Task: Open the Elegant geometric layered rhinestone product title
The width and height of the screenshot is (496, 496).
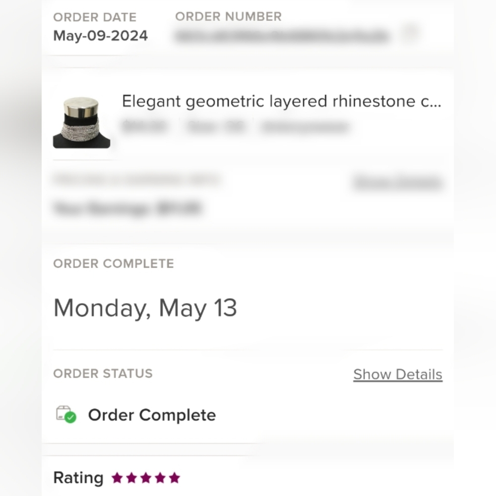Action: pyautogui.click(x=281, y=101)
